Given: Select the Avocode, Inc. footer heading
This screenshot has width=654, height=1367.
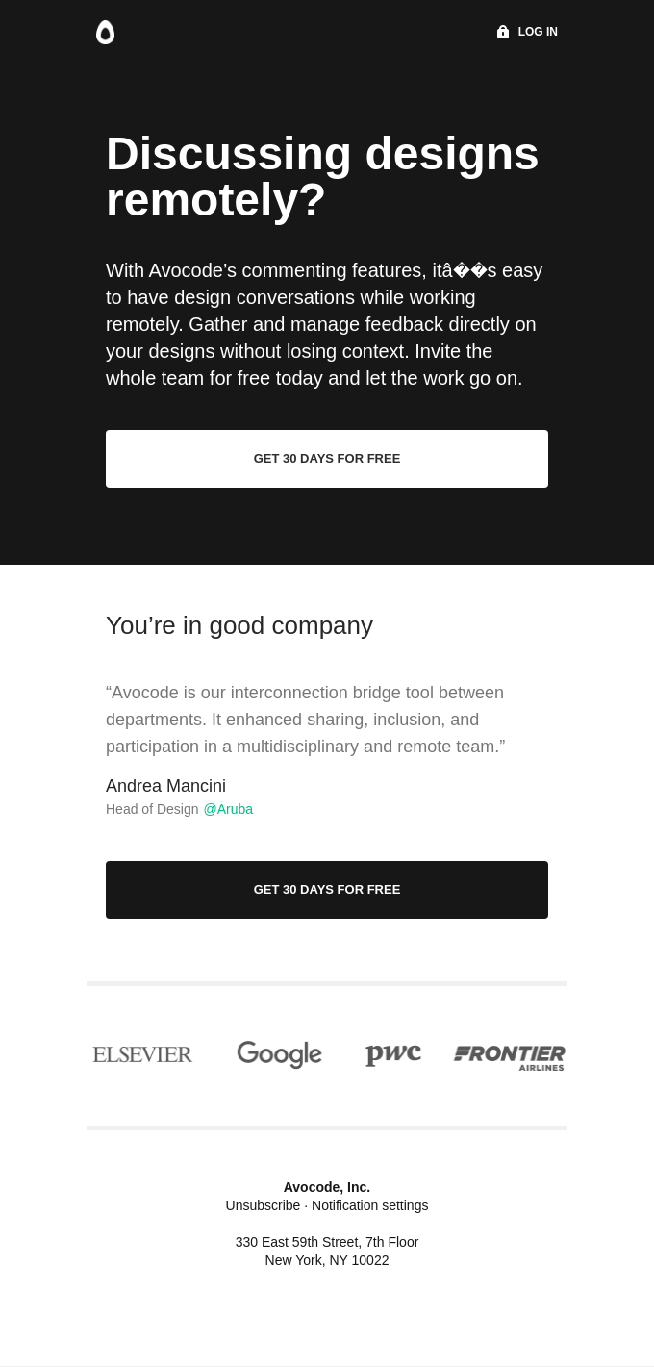Looking at the screenshot, I should tap(326, 1187).
